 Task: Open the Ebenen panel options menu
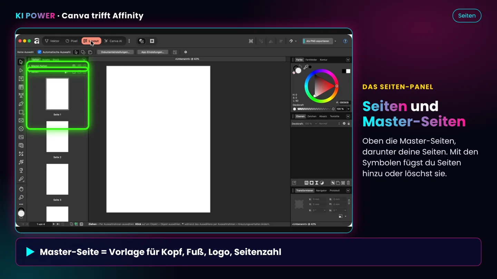click(x=348, y=116)
